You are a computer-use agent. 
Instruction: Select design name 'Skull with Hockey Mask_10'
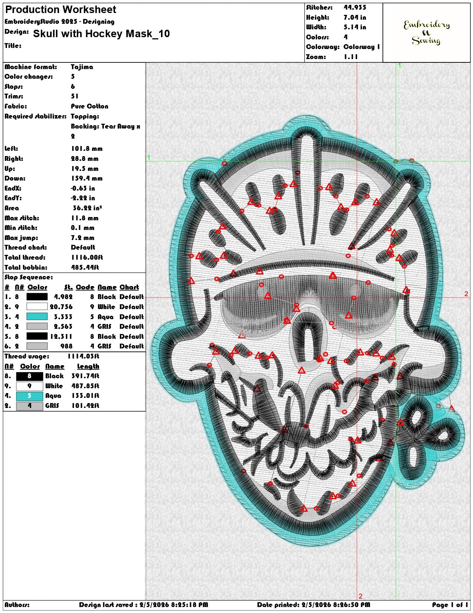point(101,34)
